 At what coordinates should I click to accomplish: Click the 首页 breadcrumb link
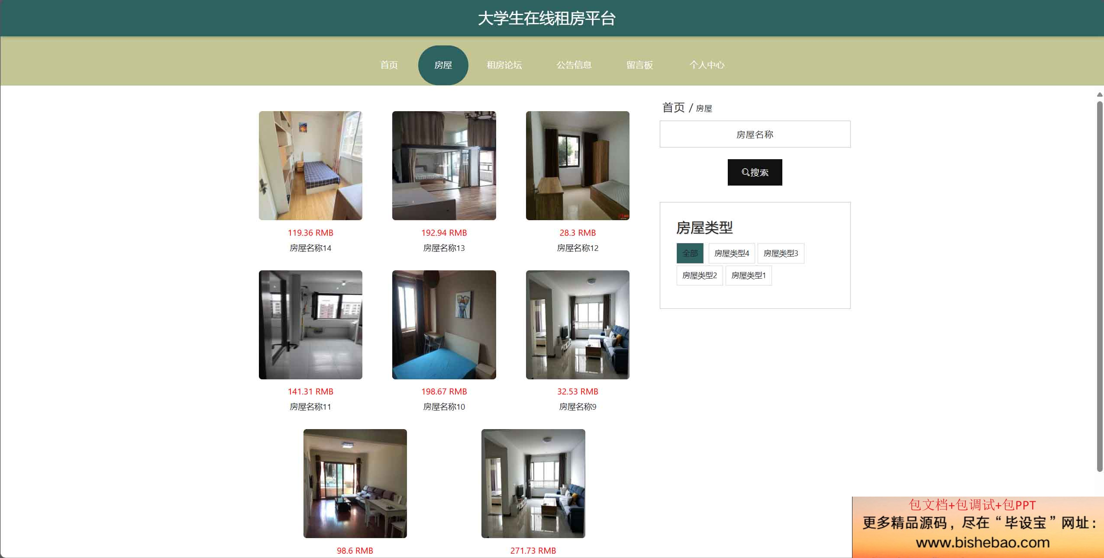coord(673,107)
